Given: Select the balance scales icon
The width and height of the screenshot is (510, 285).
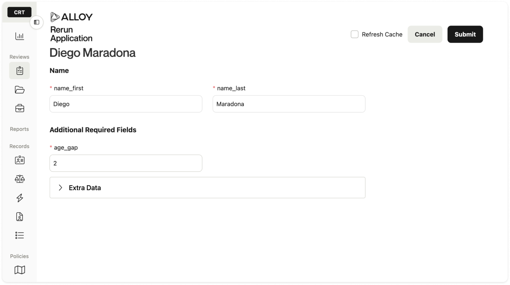Looking at the screenshot, I should coord(20,179).
